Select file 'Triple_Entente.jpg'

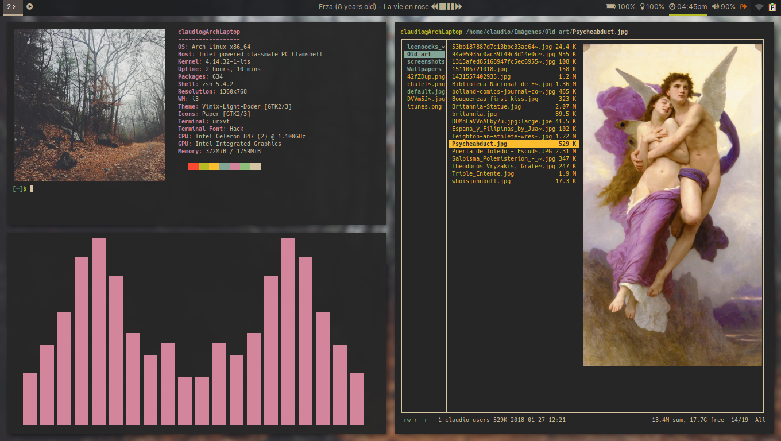coord(514,173)
